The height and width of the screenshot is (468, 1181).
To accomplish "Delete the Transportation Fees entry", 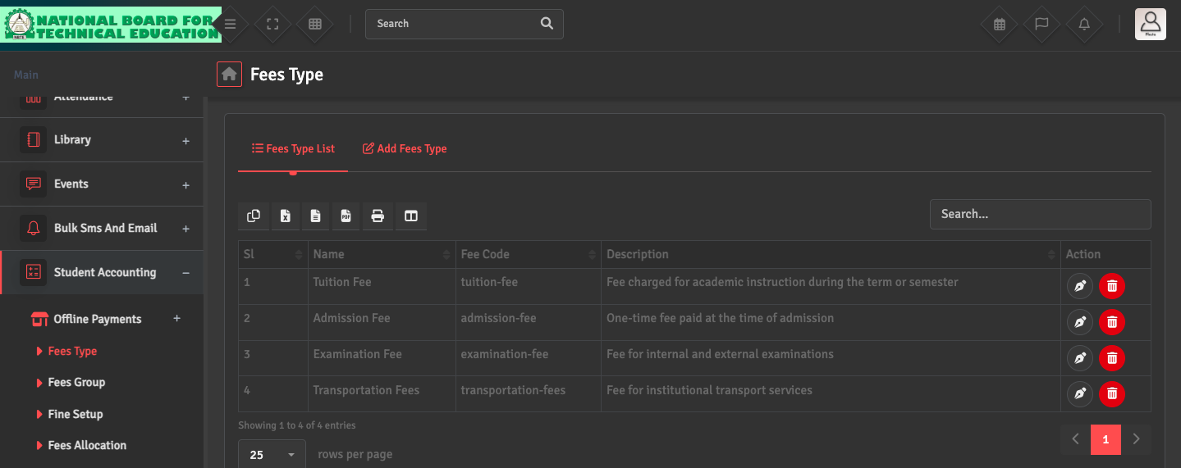I will point(1112,394).
